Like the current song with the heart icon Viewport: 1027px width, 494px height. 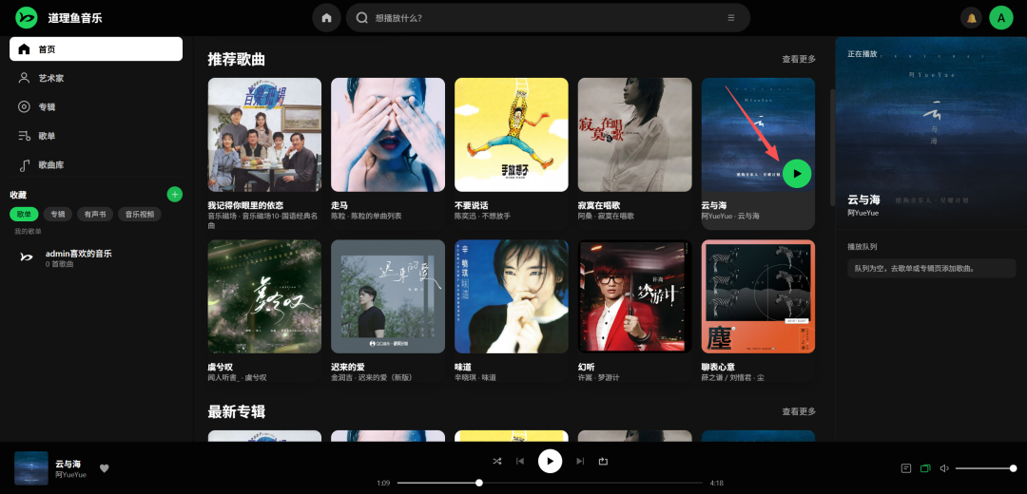(x=105, y=467)
